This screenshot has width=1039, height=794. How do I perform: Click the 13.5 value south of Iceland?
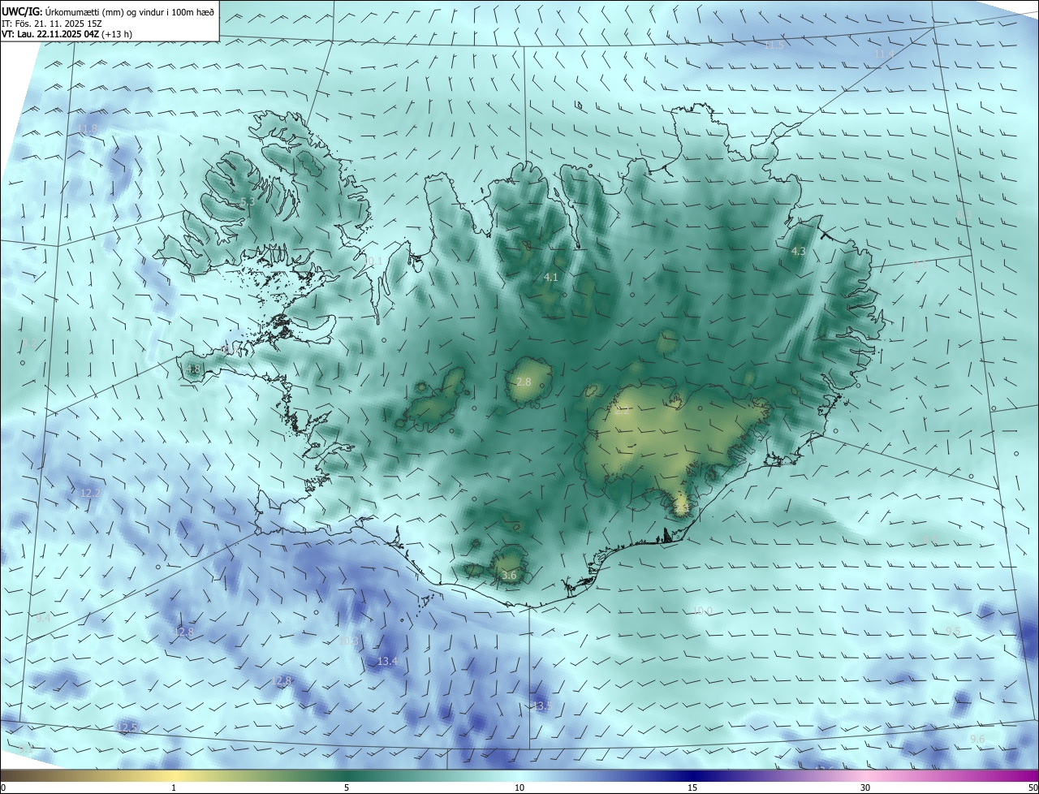(x=541, y=706)
